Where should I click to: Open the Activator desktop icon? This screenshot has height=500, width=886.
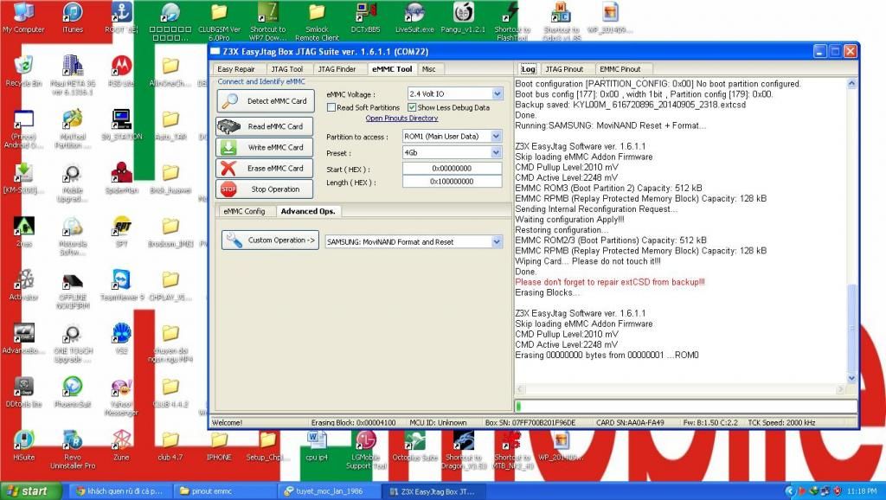23,285
